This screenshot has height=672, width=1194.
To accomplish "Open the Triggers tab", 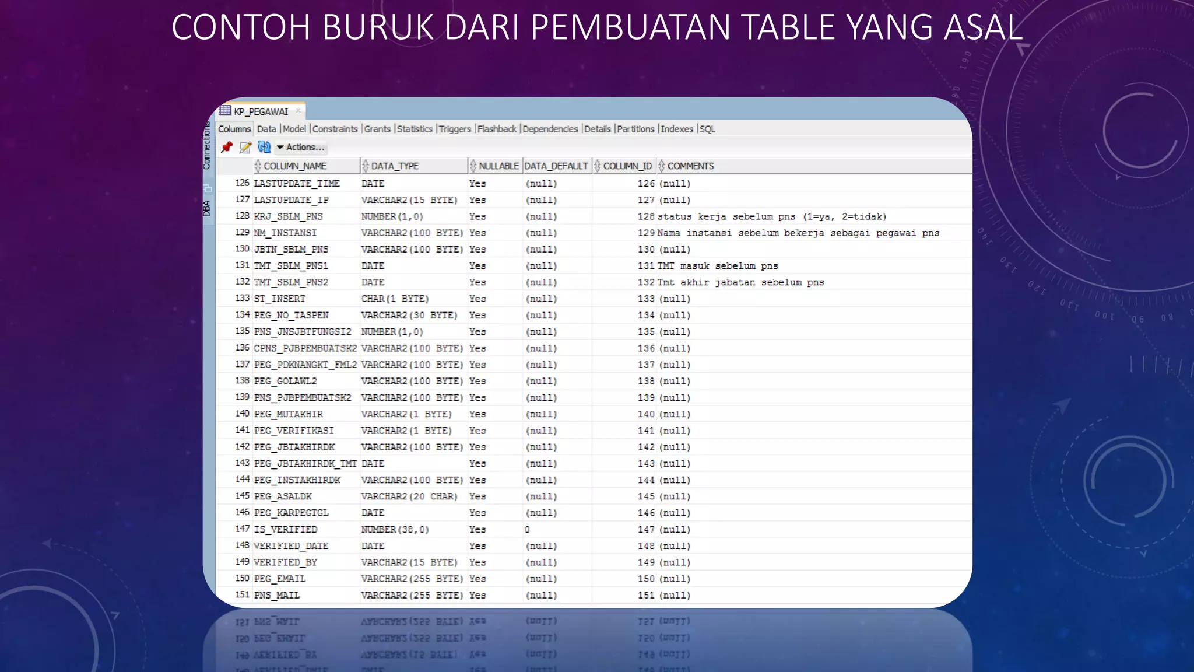I will coord(455,129).
